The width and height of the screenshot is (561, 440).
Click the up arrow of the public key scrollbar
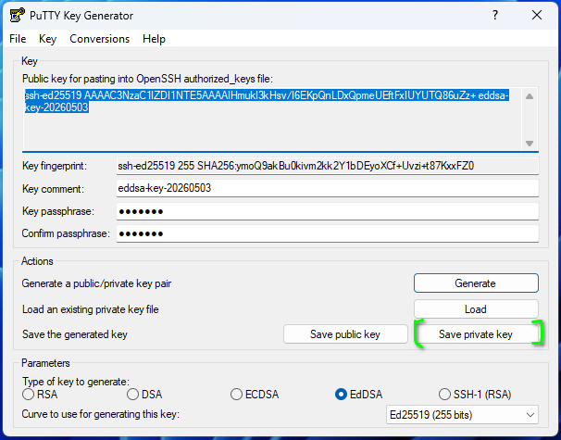530,96
